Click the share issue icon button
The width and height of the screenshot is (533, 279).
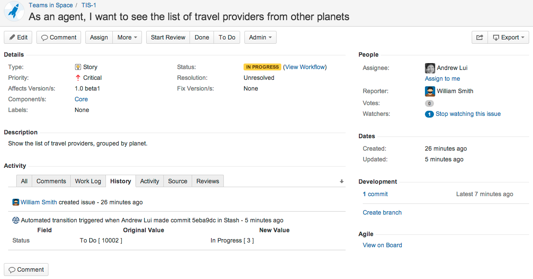[x=479, y=37]
